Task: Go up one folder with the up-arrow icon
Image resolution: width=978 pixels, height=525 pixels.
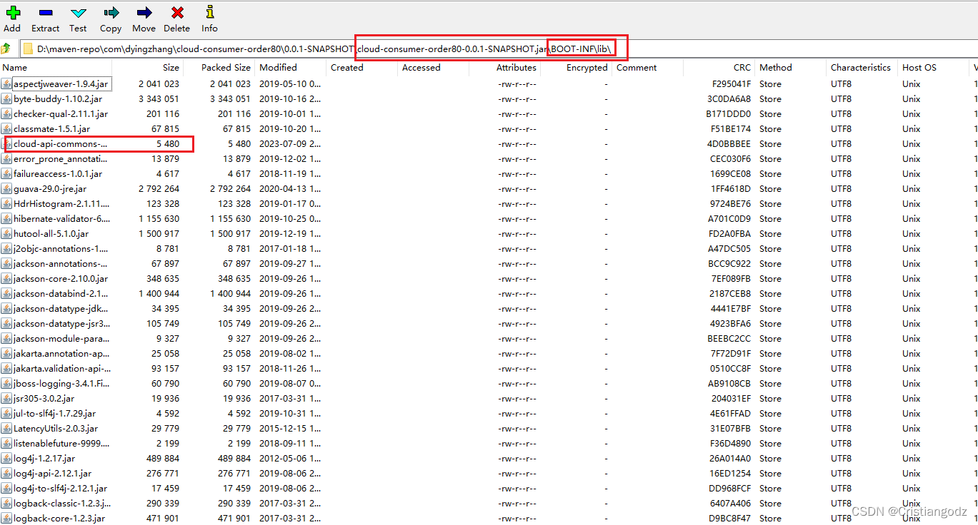Action: 6,49
